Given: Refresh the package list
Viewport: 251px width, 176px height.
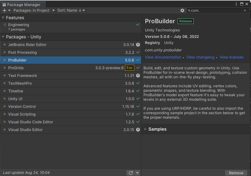Looking at the screenshot, I should [131, 173].
